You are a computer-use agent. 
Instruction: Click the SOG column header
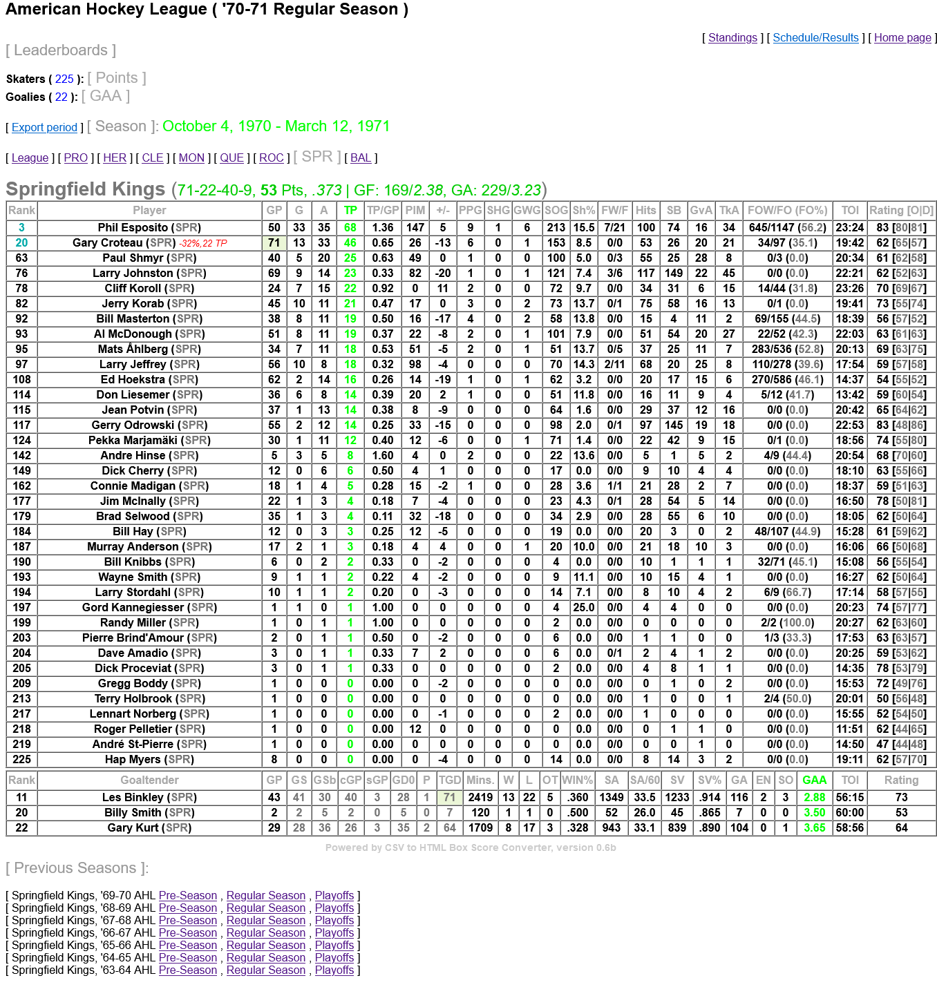pyautogui.click(x=556, y=211)
